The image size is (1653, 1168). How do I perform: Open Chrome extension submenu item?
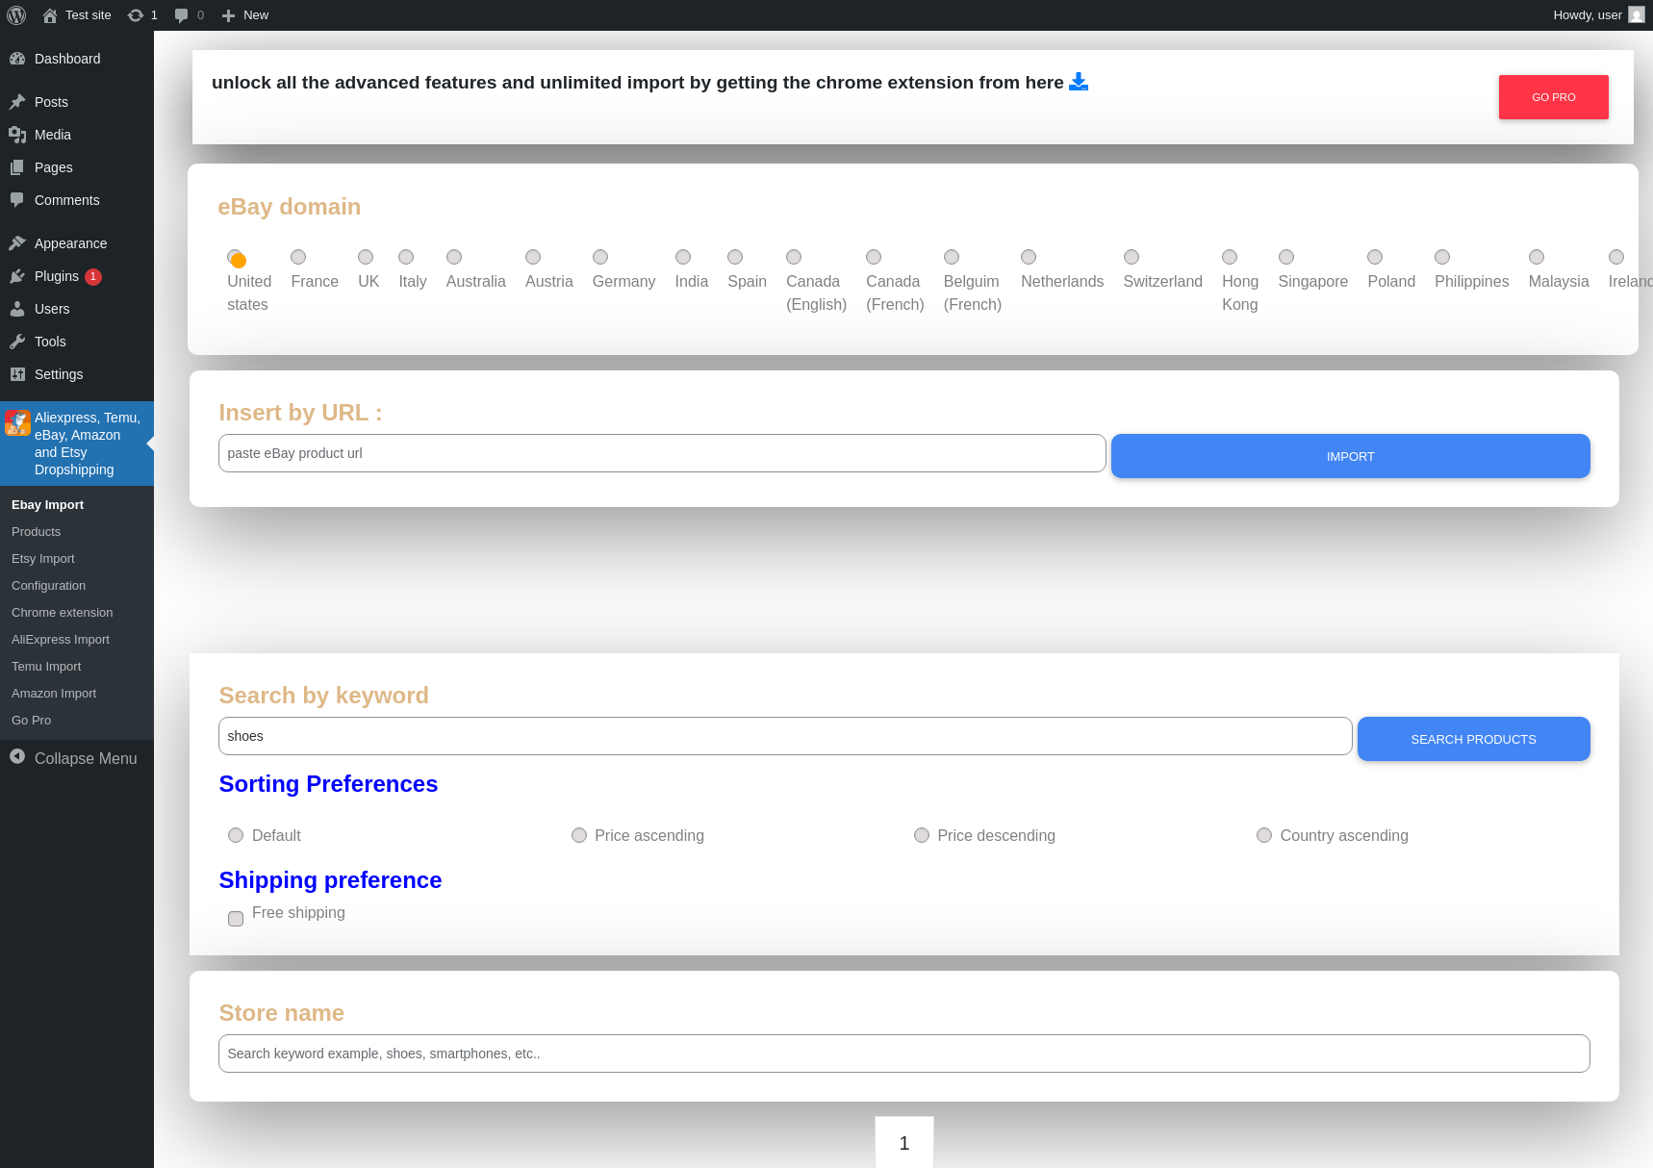pyautogui.click(x=77, y=613)
